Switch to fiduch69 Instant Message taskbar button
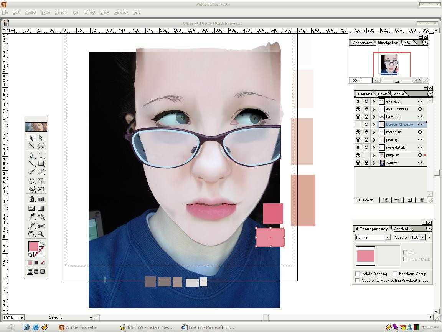 tap(147, 327)
